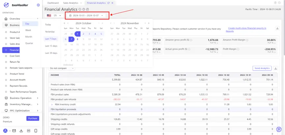The width and height of the screenshot is (285, 135).
Task: Open account dropdown arrow beside the avatar
Action: (x=10, y=131)
